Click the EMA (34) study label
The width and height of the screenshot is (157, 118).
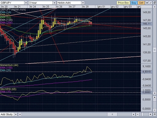click(6, 25)
